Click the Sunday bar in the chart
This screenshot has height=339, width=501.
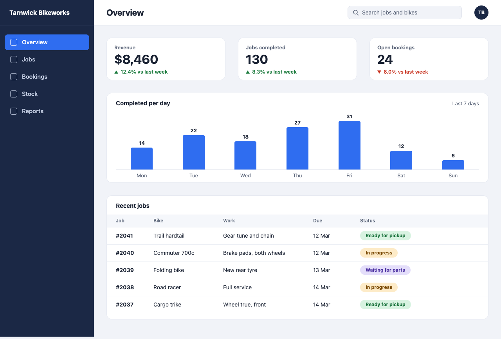pyautogui.click(x=453, y=165)
